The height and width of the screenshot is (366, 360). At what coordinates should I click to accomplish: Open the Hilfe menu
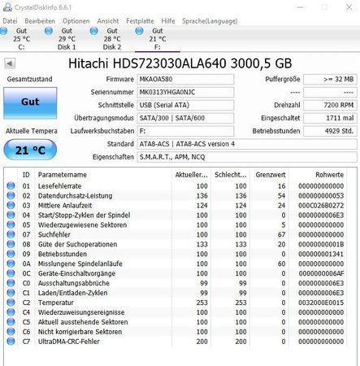coord(168,21)
